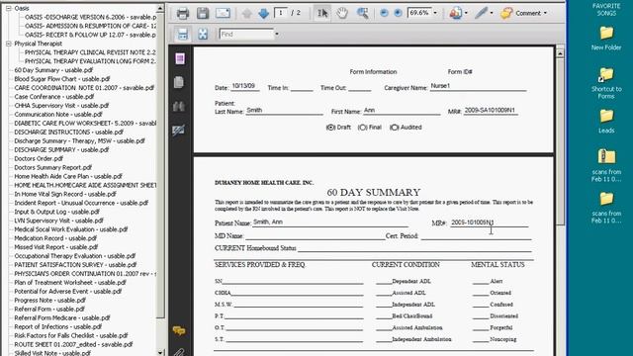The width and height of the screenshot is (633, 356).
Task: Open the Find options dropdown arrow
Action: tap(277, 34)
